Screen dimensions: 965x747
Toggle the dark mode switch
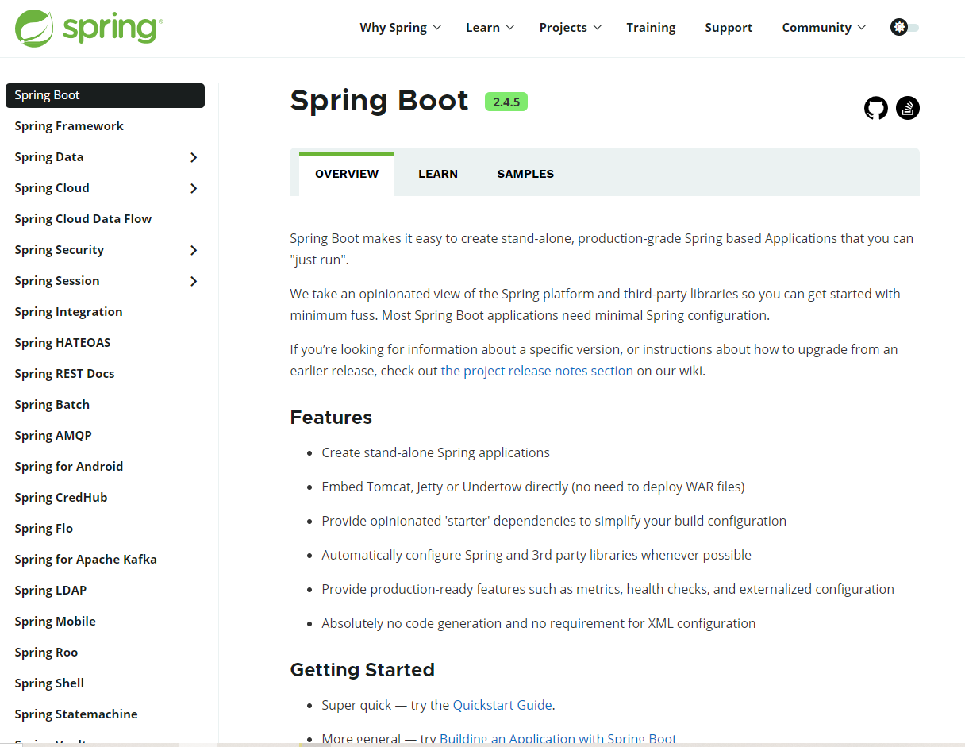pos(905,27)
